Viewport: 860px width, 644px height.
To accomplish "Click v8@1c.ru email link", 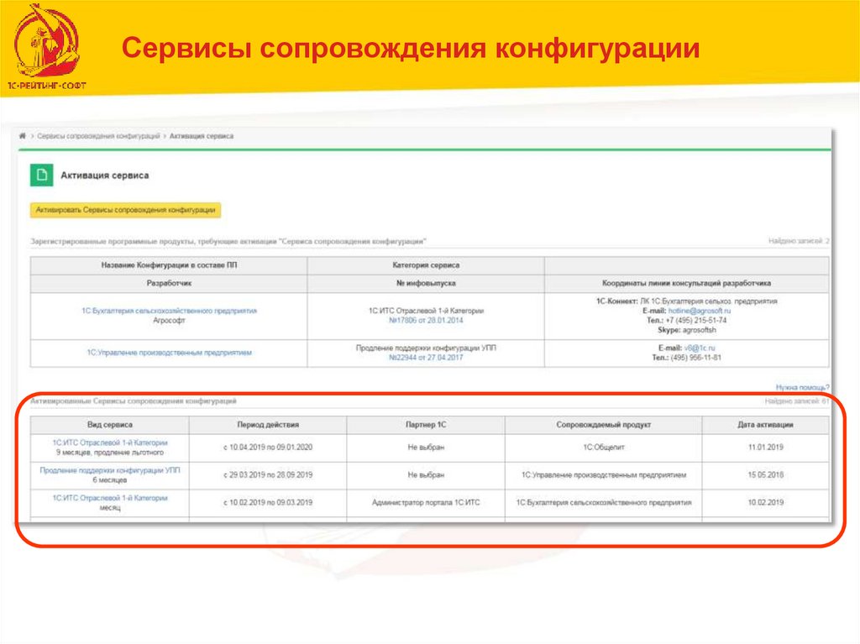I will click(x=700, y=348).
